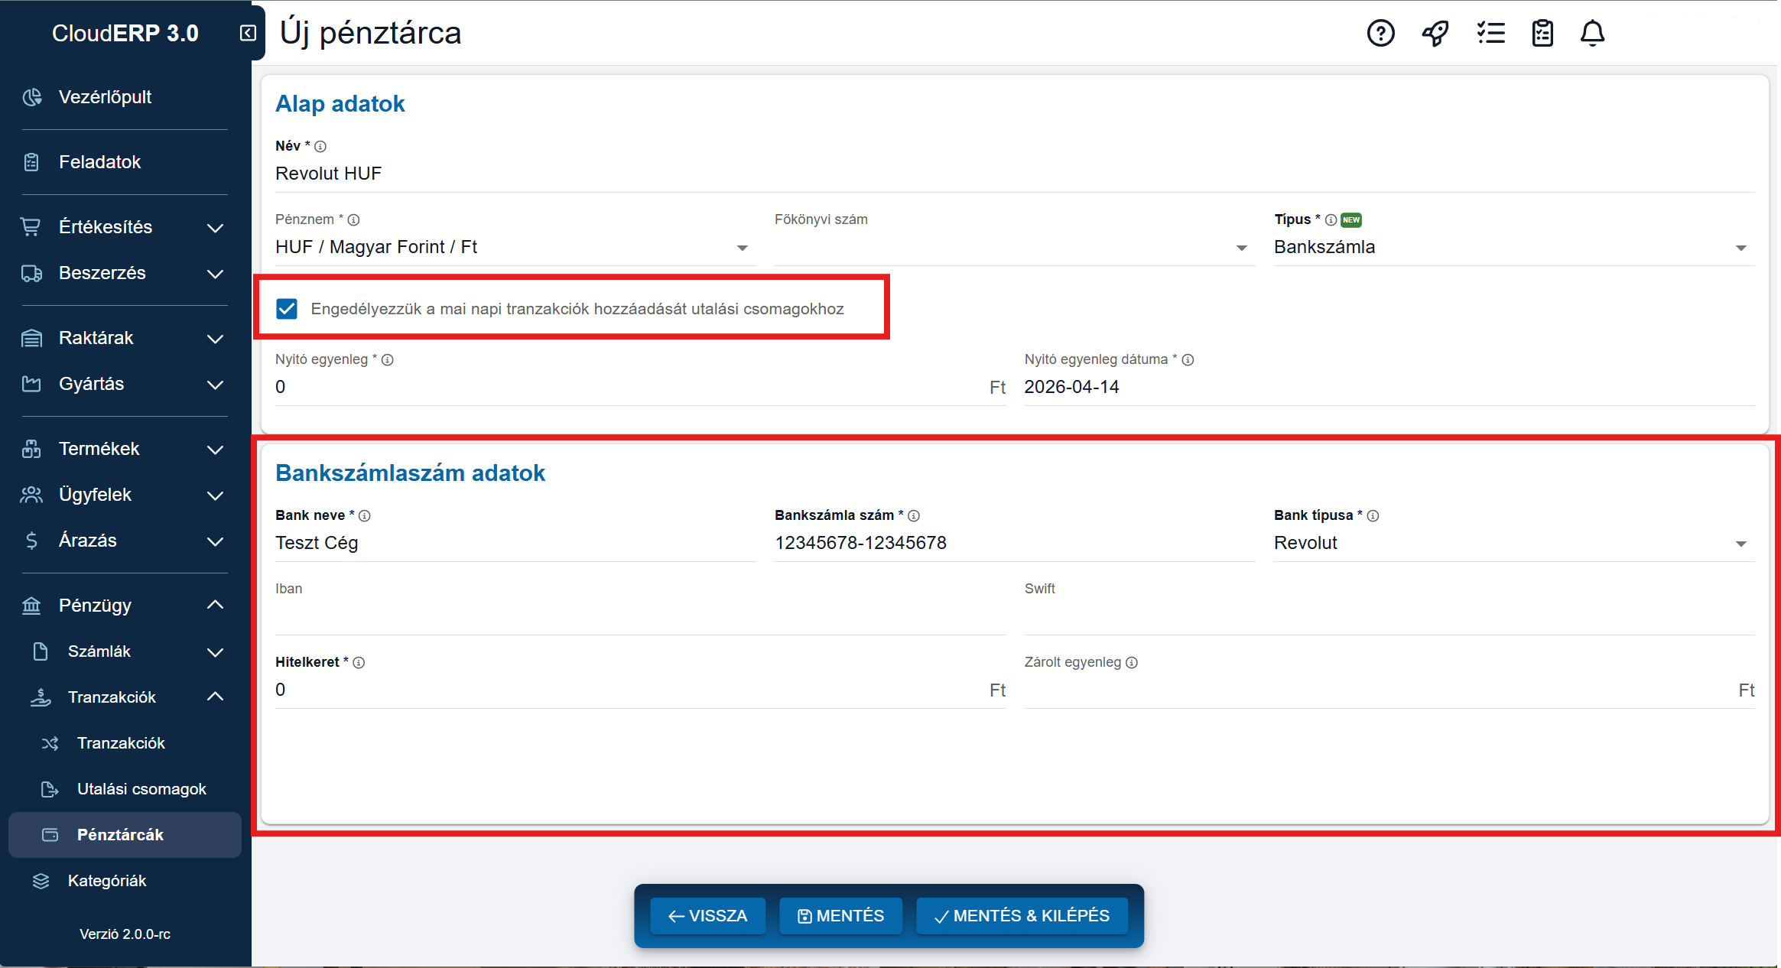Go to Vezérlőpult dashboard

[105, 97]
